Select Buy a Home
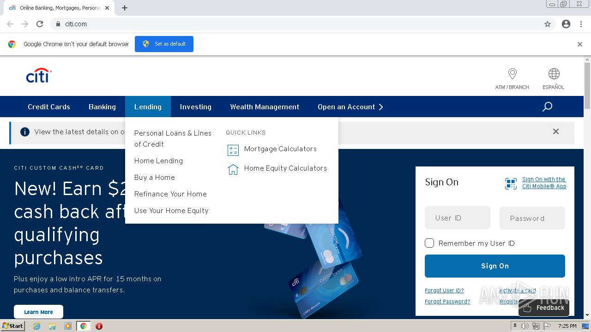The height and width of the screenshot is (332, 591). pos(155,177)
